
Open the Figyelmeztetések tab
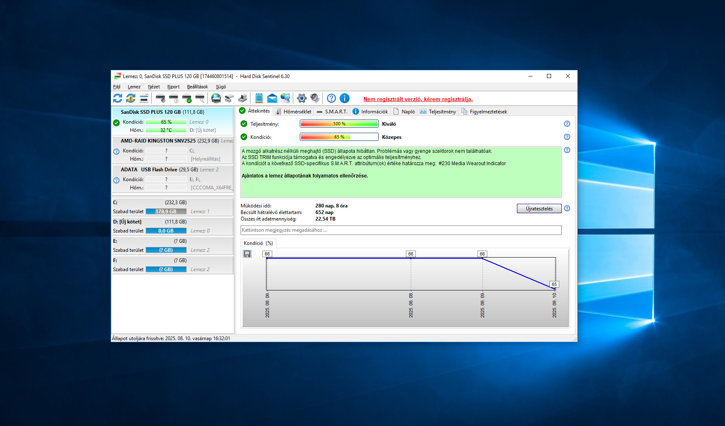coord(484,111)
